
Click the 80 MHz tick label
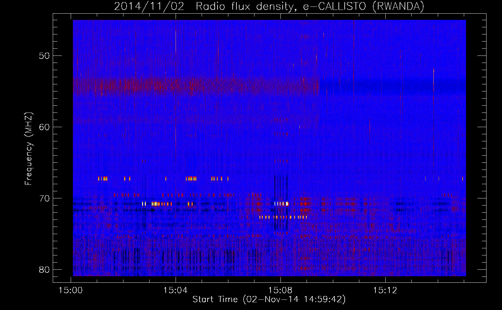(x=45, y=270)
